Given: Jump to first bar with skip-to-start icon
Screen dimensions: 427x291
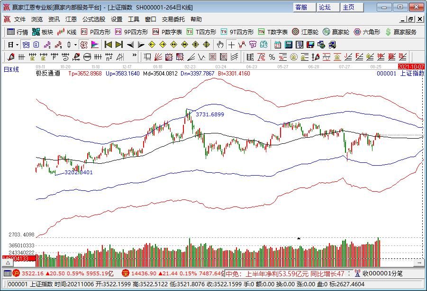Looking at the screenshot, I should 109,45.
